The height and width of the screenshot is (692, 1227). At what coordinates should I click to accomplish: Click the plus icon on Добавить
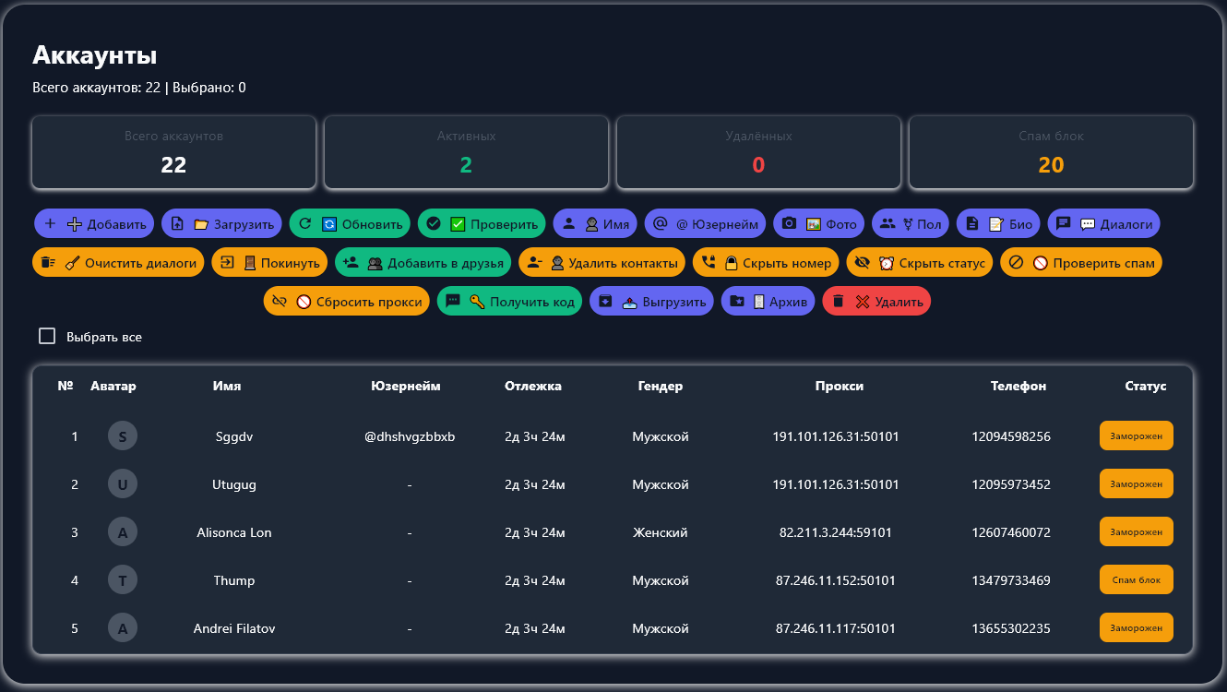click(x=51, y=223)
